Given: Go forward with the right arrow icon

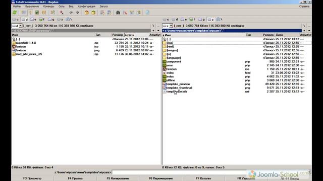Looking at the screenshot, I should pos(77,13).
